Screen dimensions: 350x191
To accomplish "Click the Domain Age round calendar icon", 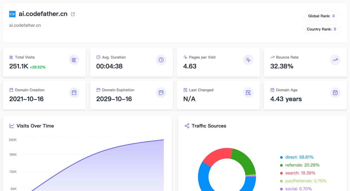I will point(335,92).
